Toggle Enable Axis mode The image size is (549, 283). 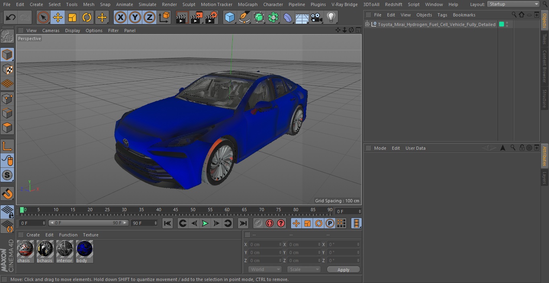(7, 146)
